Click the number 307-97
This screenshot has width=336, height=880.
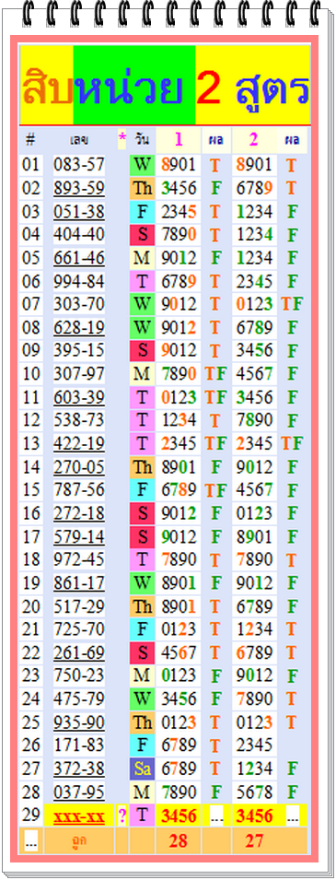[x=79, y=374]
